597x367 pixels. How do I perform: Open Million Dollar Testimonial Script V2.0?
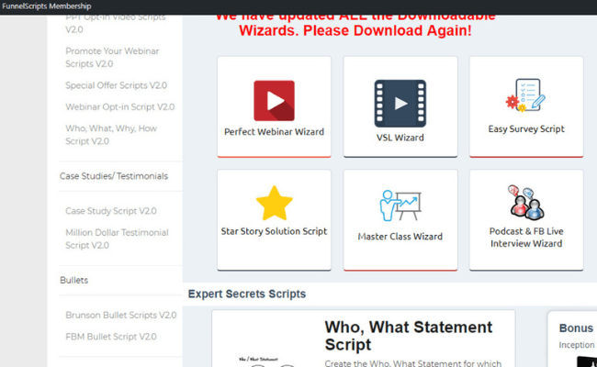coord(117,239)
